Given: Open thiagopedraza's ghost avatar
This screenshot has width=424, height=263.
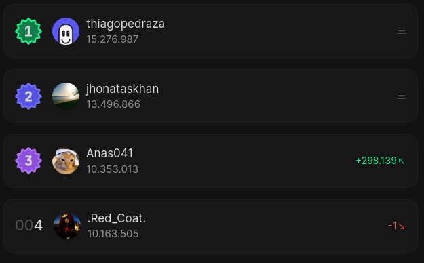Looking at the screenshot, I should [x=66, y=31].
